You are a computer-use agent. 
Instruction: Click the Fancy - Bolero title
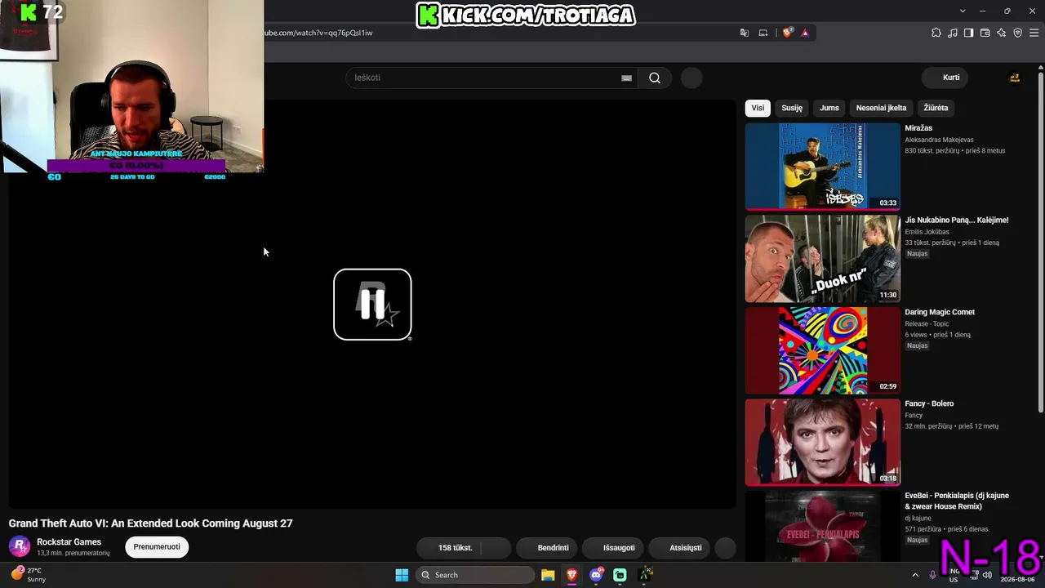[x=929, y=403]
